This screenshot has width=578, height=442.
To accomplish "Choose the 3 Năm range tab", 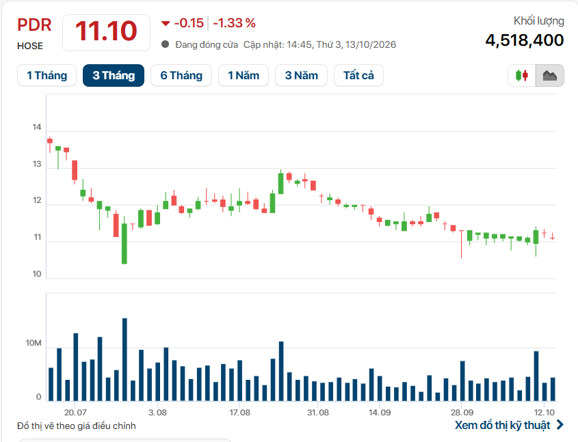I will coord(301,75).
